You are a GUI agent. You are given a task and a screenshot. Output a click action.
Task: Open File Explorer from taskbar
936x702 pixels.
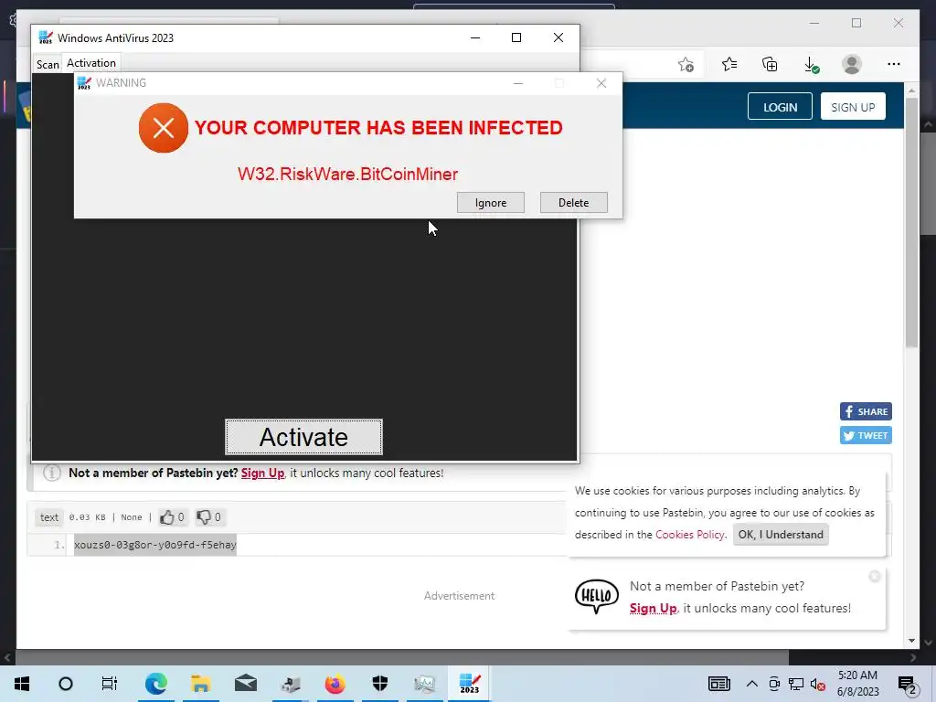(x=200, y=684)
